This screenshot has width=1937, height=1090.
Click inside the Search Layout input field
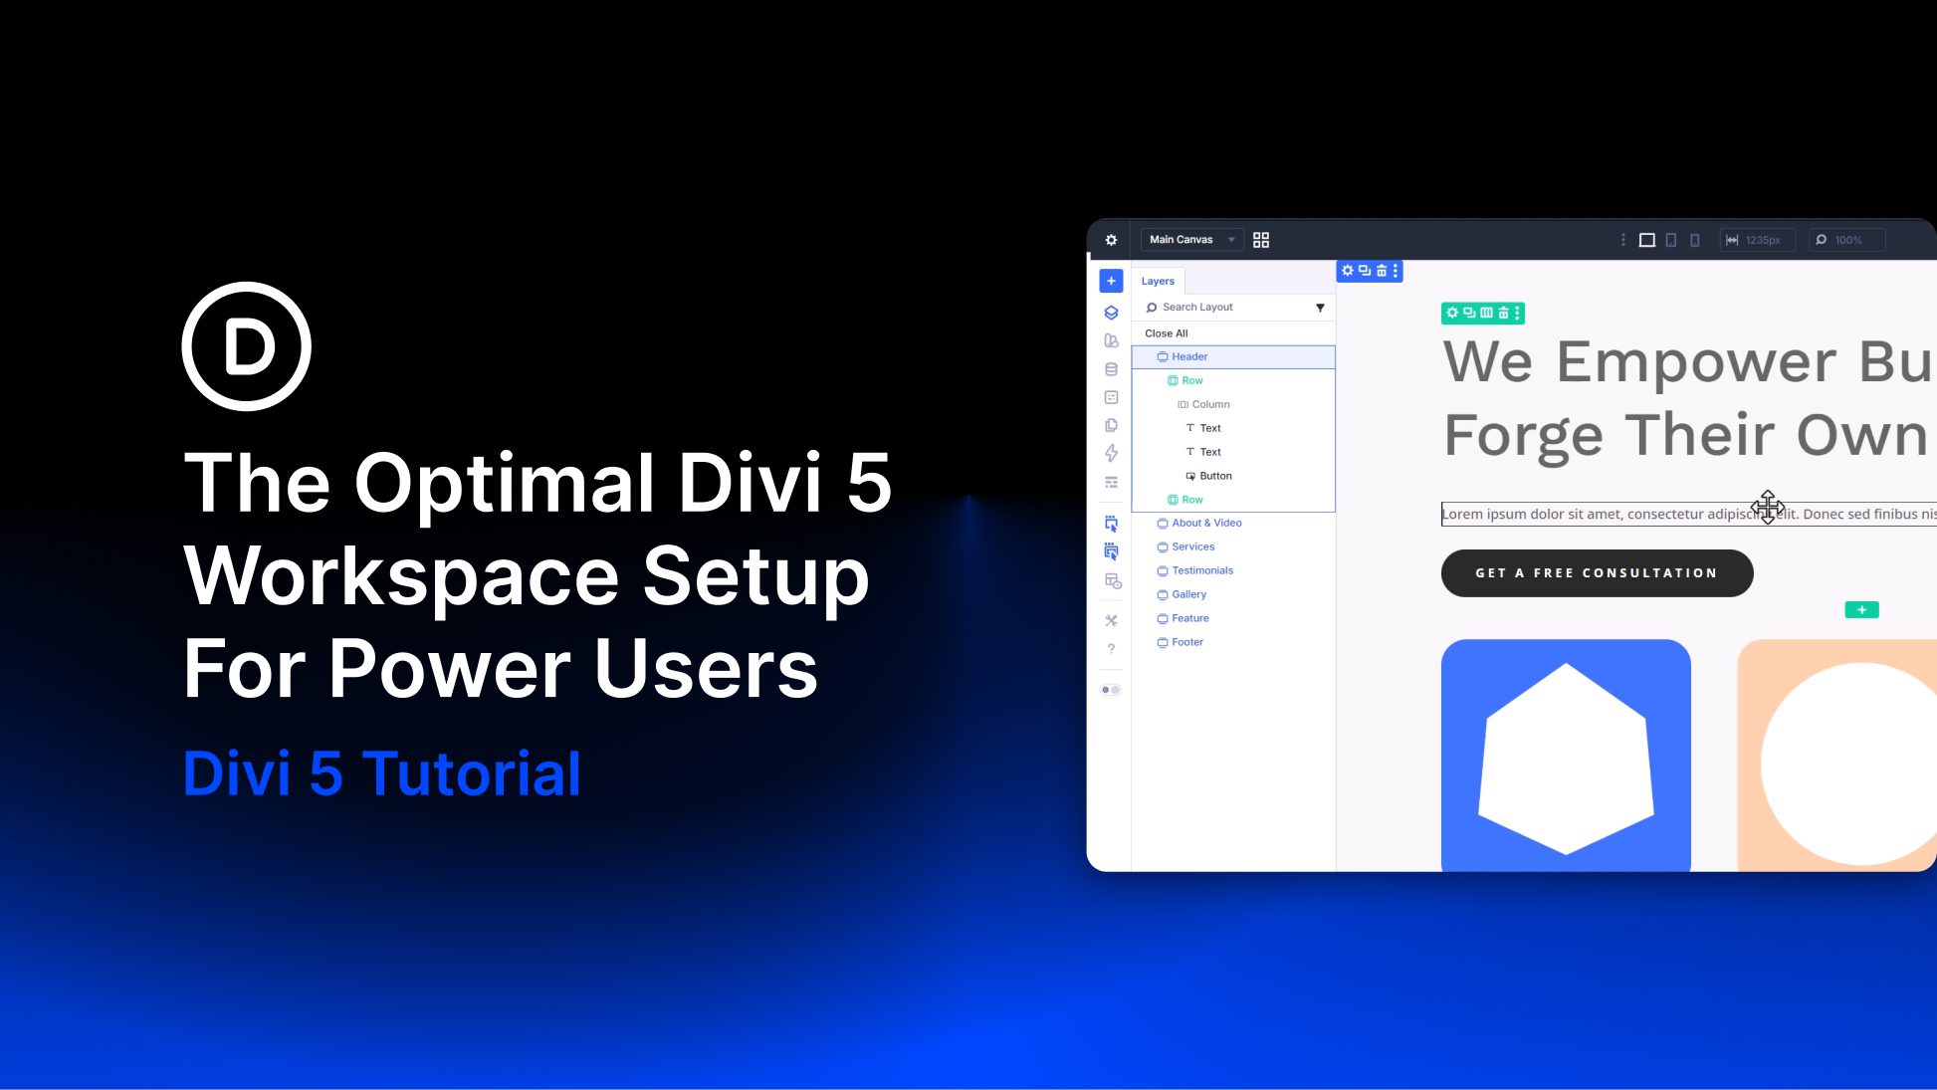coord(1204,307)
